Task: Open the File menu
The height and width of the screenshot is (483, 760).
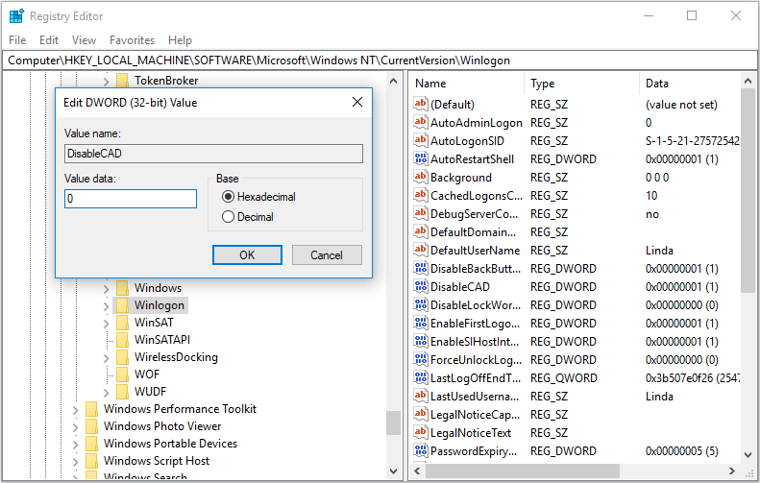Action: 17,40
